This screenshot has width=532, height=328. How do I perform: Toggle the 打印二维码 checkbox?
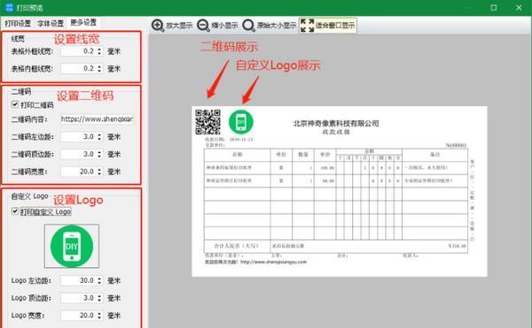(15, 104)
